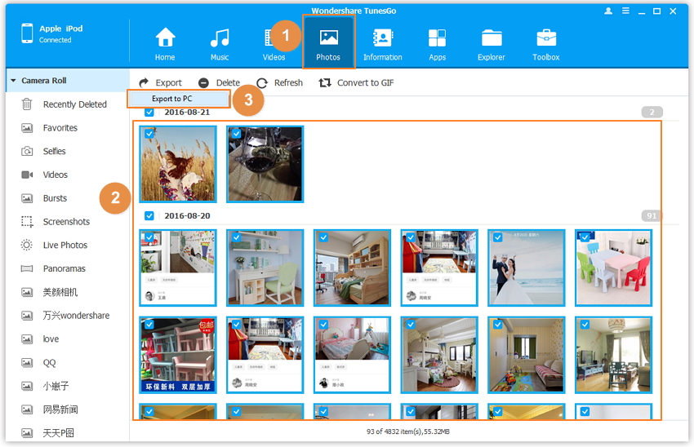Screen dimensions: 694x447
Task: Uncheck the 2016-08-20 date group checkbox
Action: (x=149, y=216)
